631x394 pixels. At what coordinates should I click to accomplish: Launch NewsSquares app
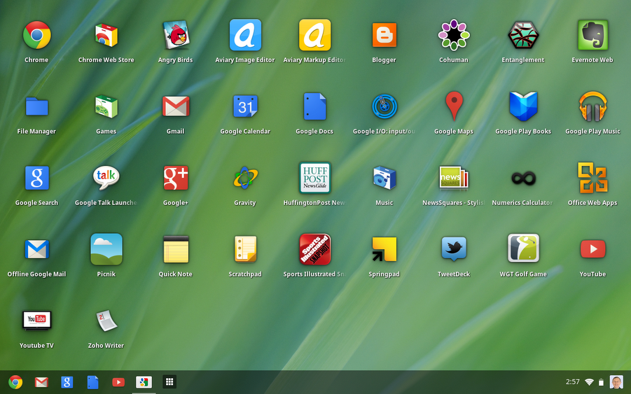click(454, 178)
